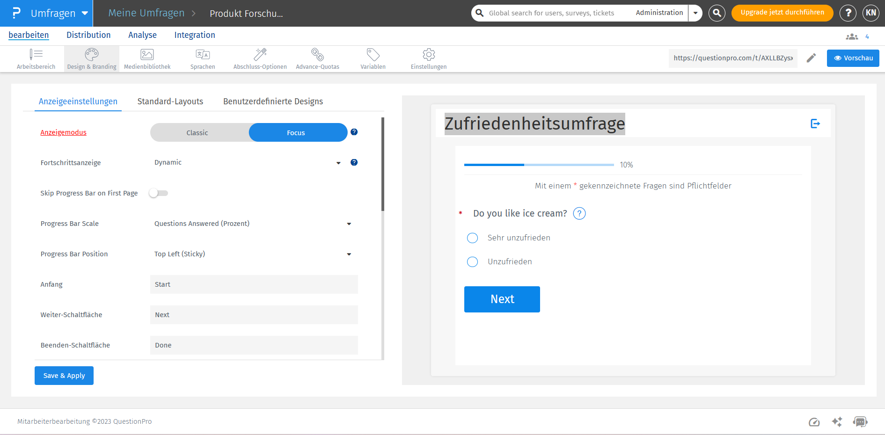Focus the Weiter-Schaltfläche text field
This screenshot has height=435, width=885.
click(x=254, y=315)
